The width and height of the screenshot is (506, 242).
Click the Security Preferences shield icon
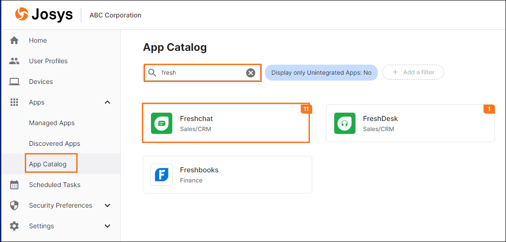[x=14, y=205]
